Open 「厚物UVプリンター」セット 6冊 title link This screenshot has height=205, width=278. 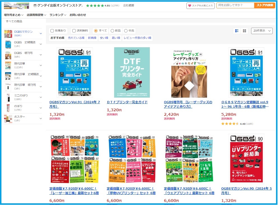coord(131,191)
